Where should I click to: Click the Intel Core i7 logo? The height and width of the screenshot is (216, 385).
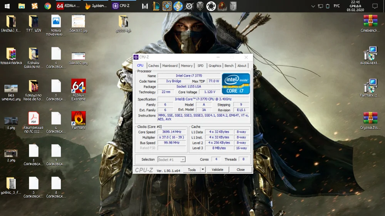click(x=236, y=84)
